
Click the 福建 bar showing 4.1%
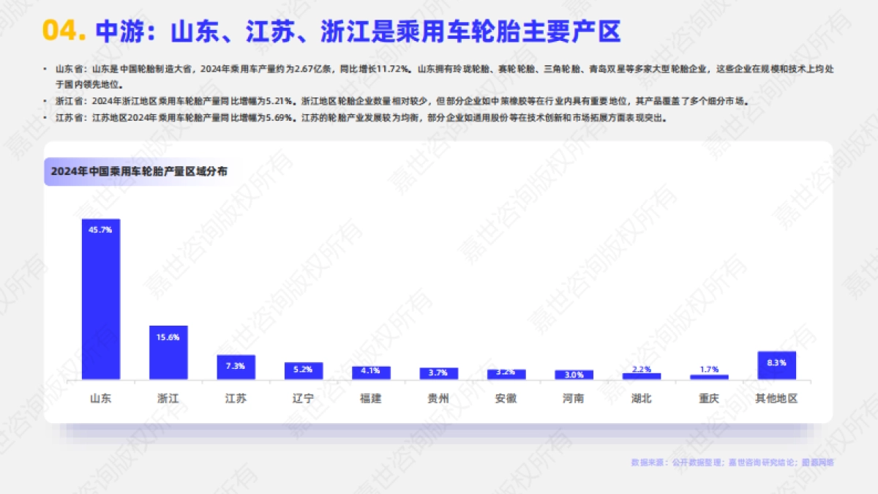click(372, 375)
